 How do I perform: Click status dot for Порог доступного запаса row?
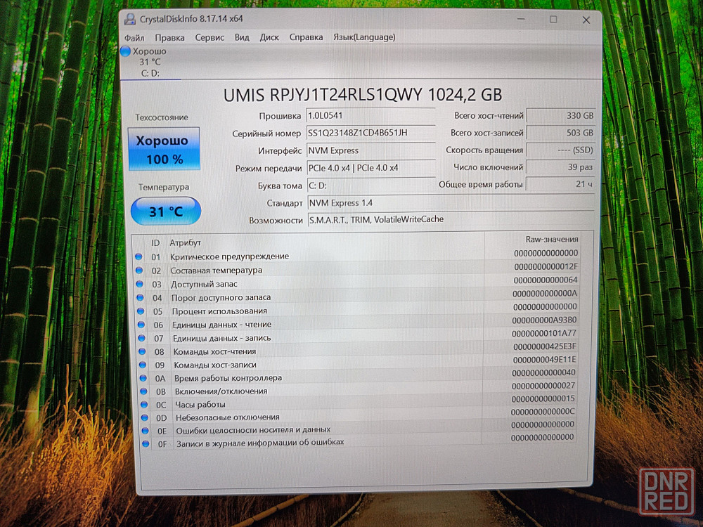coord(140,297)
